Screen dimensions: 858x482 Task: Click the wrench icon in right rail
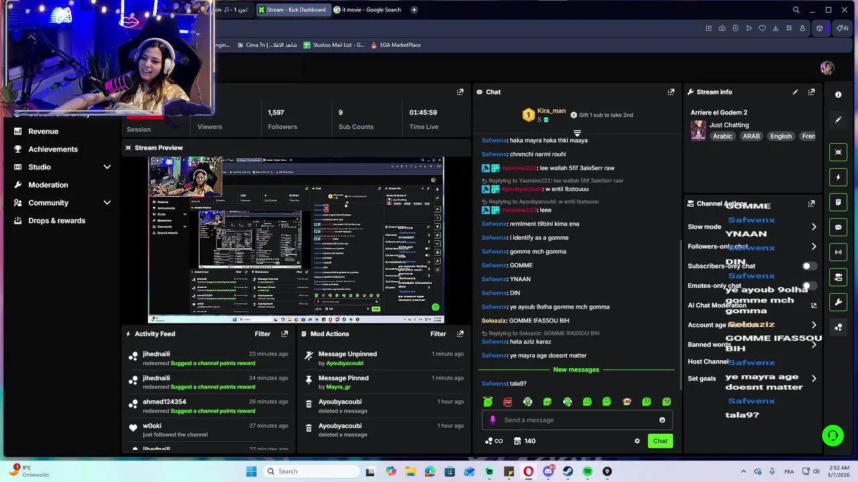coord(838,302)
